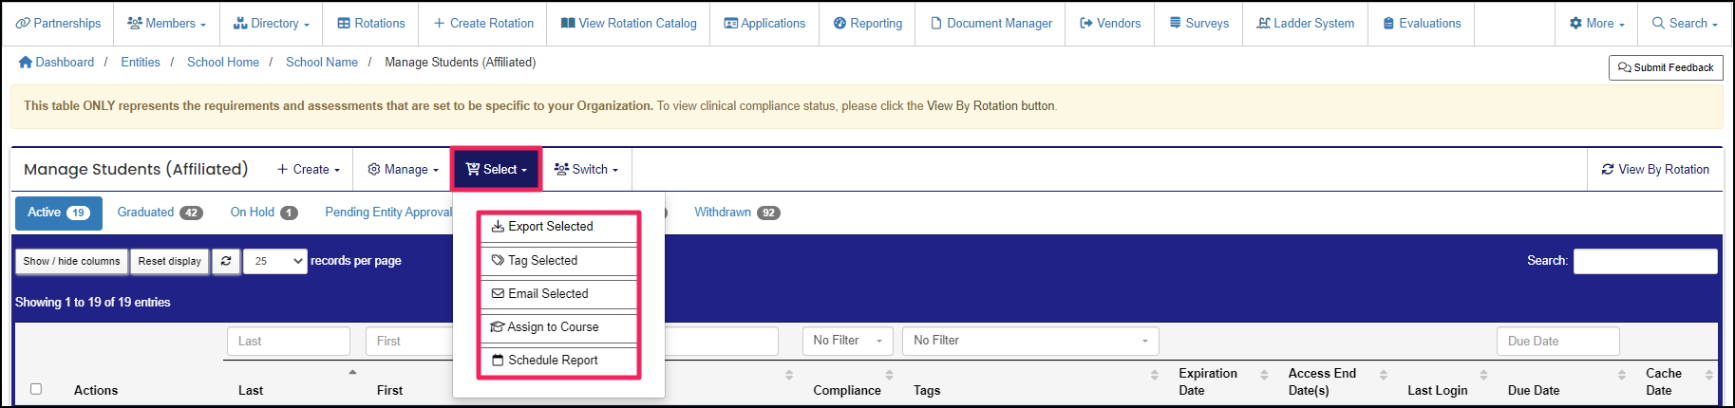Open Evaluations nav item

click(x=1422, y=23)
